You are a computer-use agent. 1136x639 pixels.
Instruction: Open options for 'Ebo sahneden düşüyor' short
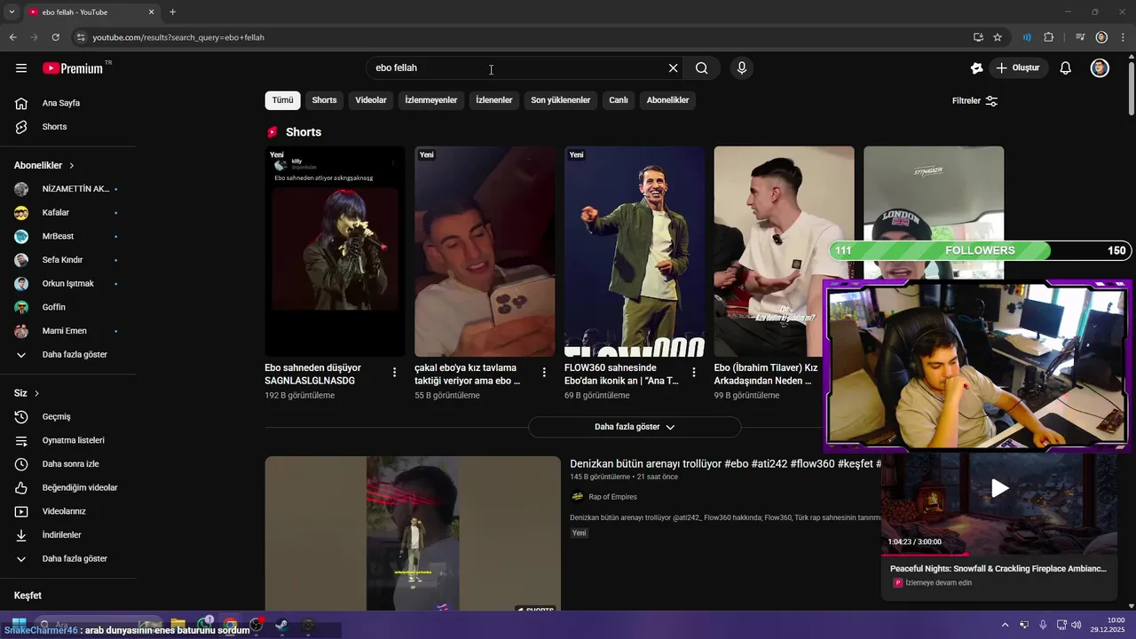(x=395, y=373)
